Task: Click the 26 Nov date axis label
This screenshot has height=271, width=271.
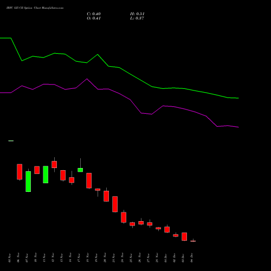Action: pyautogui.click(x=140, y=257)
